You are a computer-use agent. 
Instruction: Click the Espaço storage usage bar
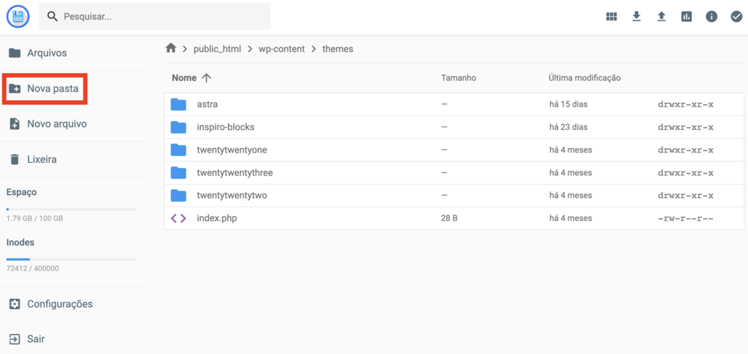tap(71, 209)
